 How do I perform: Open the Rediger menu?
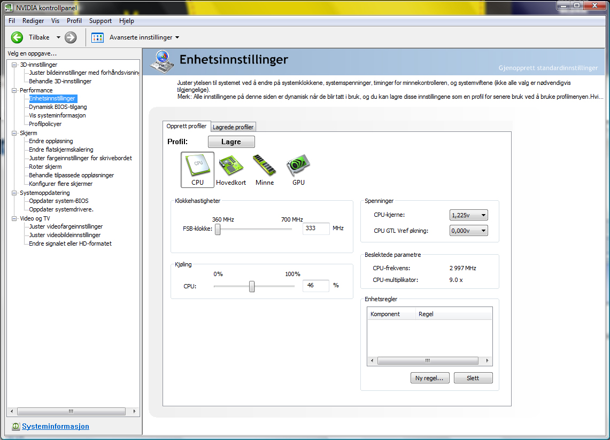tap(33, 21)
